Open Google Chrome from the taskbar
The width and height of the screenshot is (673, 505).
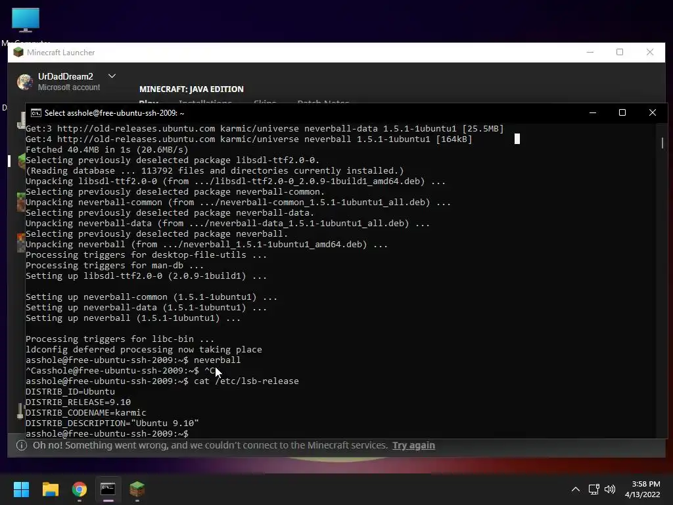[x=80, y=489]
